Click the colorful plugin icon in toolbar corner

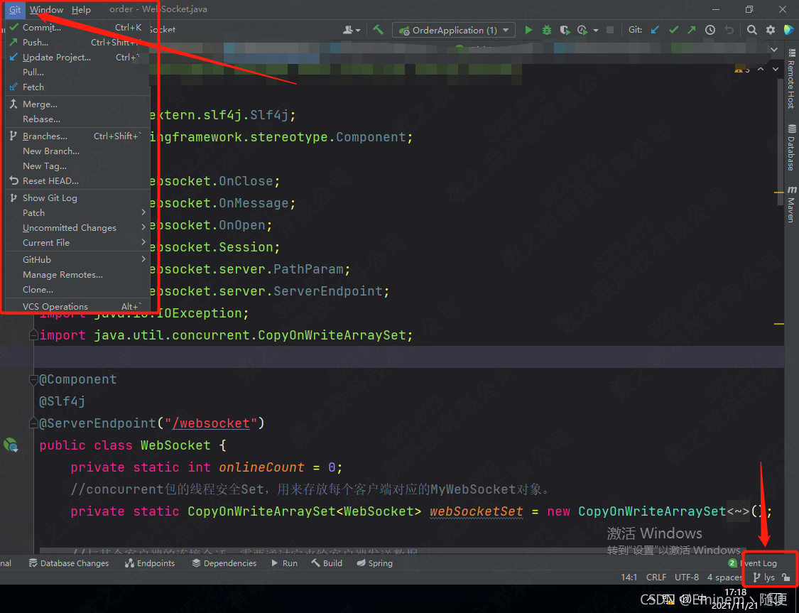789,30
